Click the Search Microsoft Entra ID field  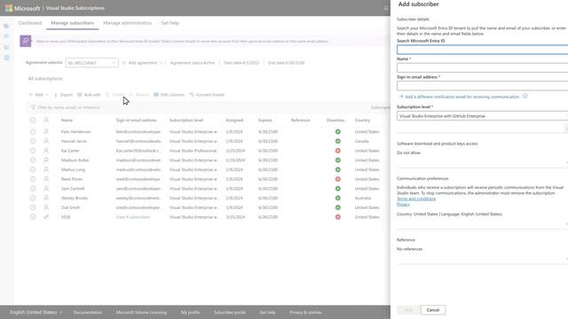482,50
